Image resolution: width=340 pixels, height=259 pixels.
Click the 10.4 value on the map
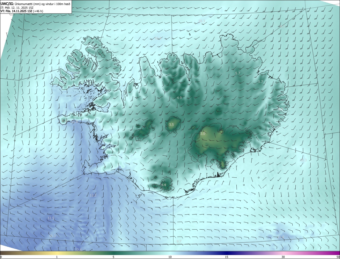pos(158,38)
